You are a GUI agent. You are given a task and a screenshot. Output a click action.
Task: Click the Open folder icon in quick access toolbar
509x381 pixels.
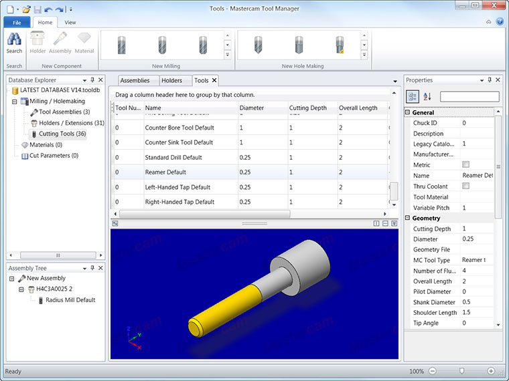(x=27, y=9)
